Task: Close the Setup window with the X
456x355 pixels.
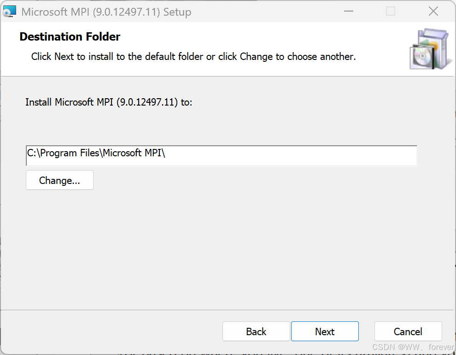Action: pyautogui.click(x=433, y=12)
